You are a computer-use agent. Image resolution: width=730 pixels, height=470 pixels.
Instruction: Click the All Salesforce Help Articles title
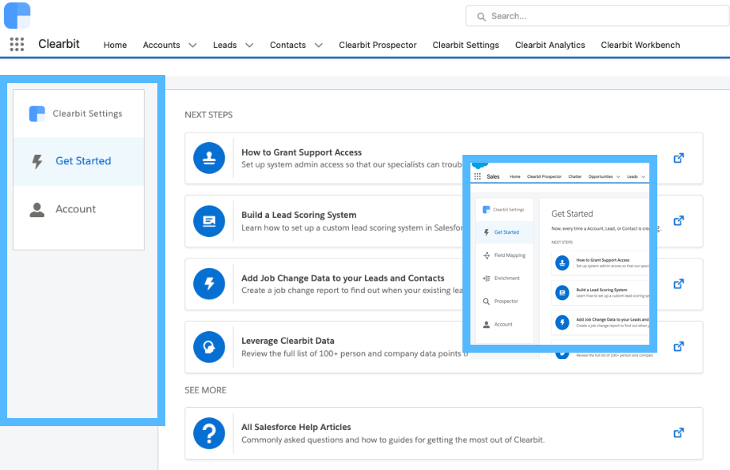coord(296,427)
